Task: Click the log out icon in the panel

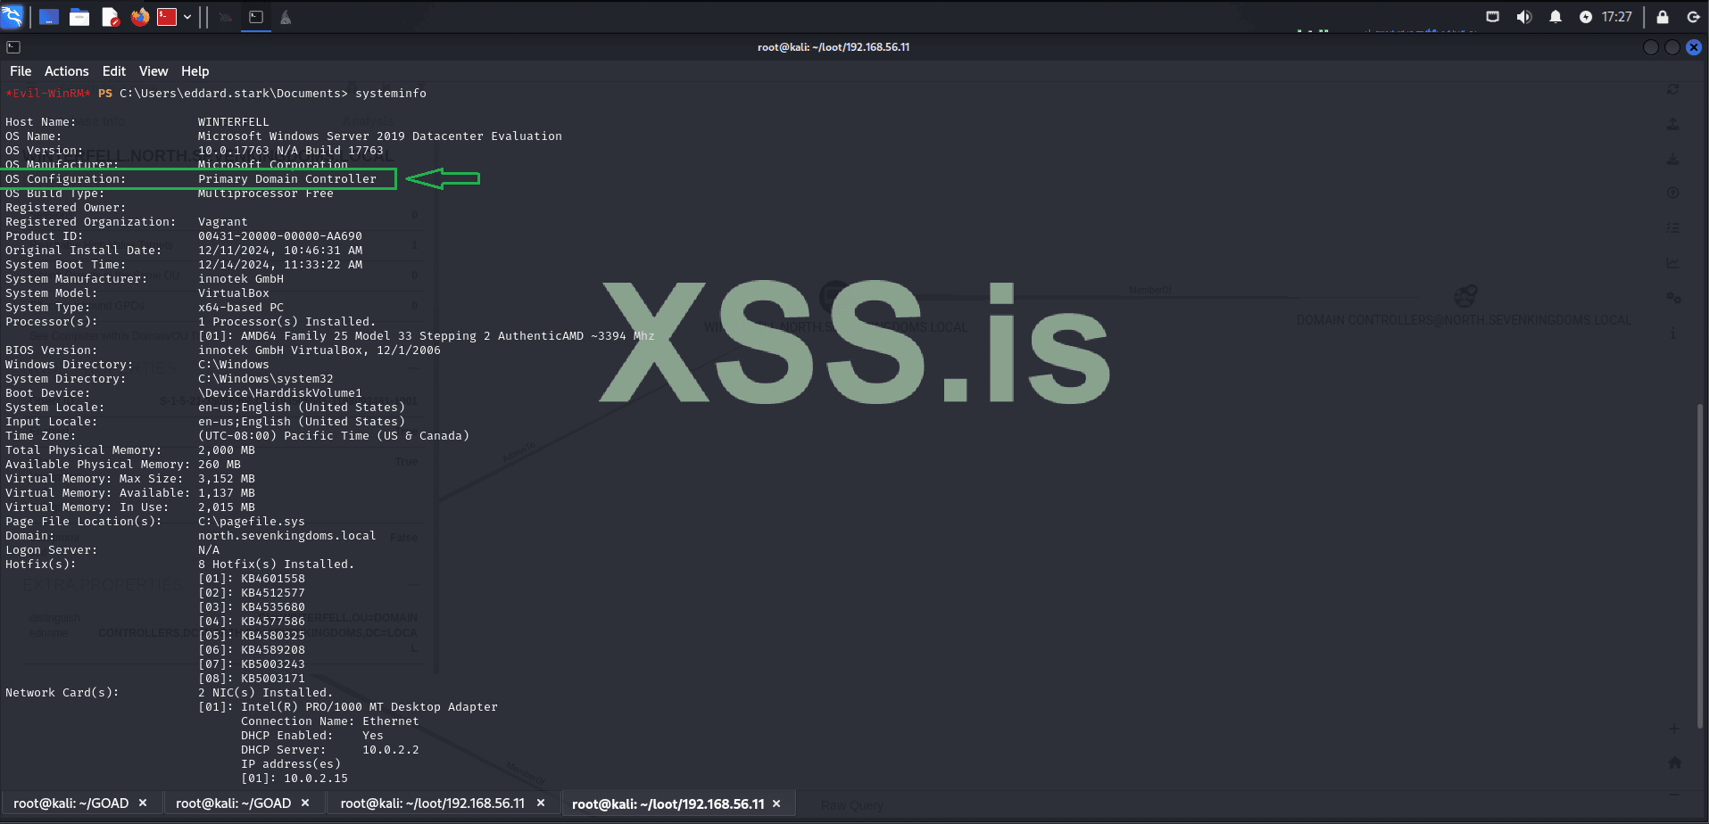Action: coord(1693,17)
